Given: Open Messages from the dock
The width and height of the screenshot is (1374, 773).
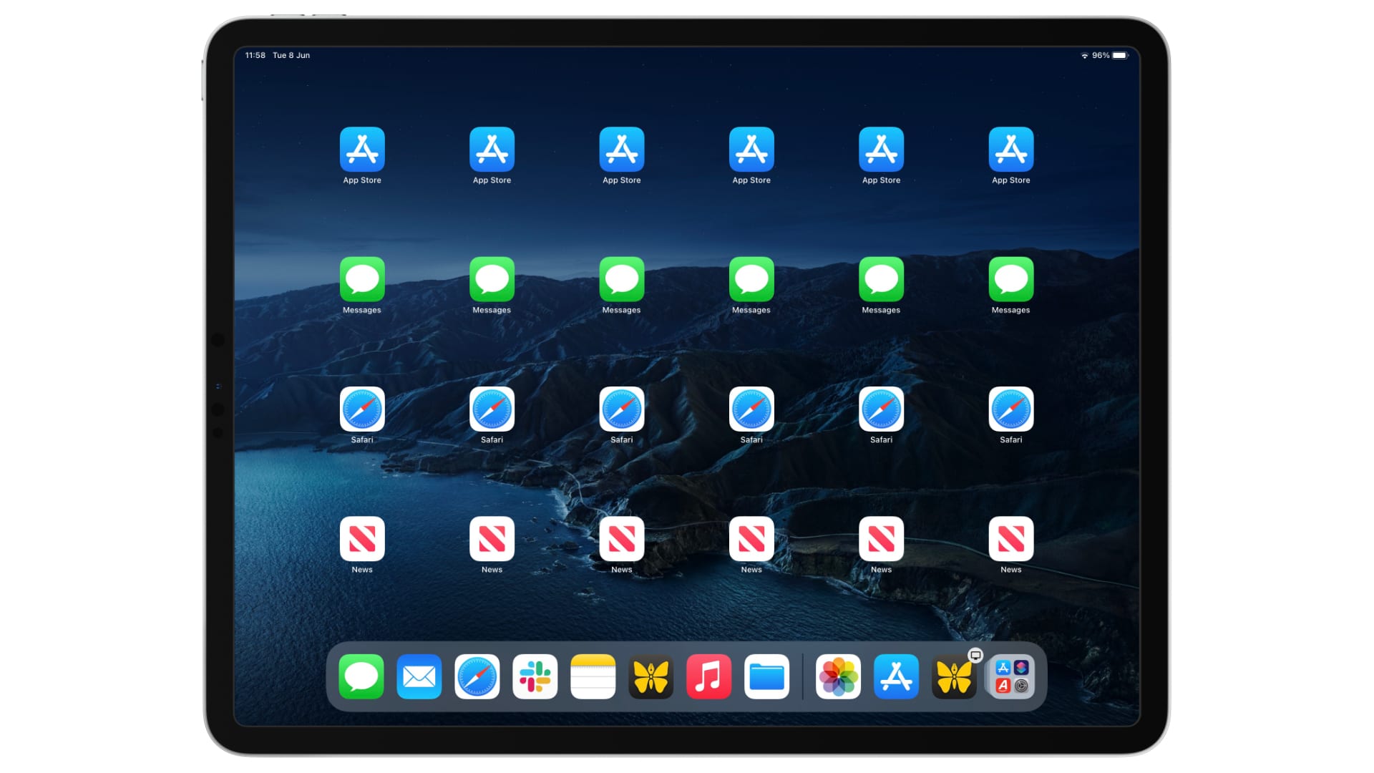Looking at the screenshot, I should 361,676.
